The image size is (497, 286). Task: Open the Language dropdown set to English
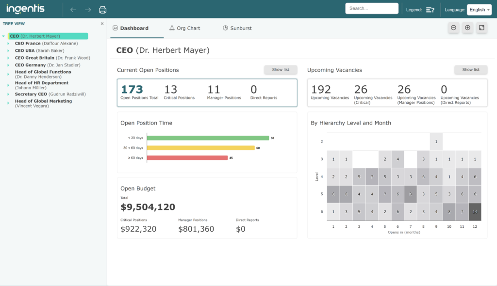[479, 10]
